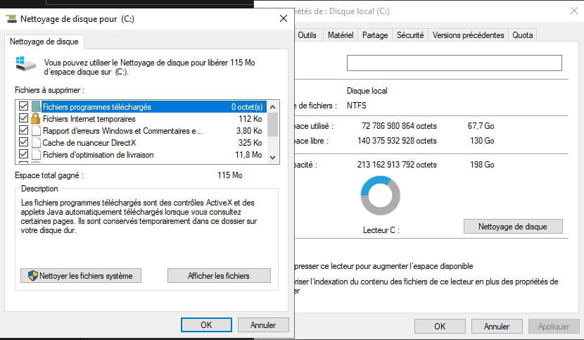The height and width of the screenshot is (340, 584).
Task: Confirm with OK in Disk Cleanup dialog
Action: point(206,325)
